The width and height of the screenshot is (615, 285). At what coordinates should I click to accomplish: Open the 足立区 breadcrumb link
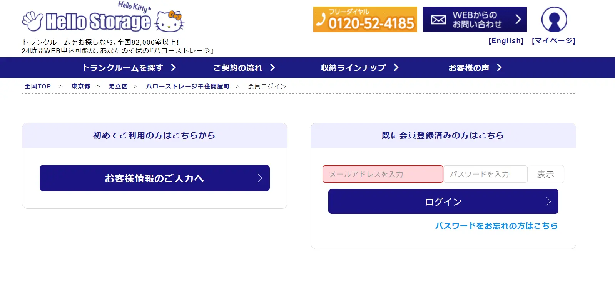point(118,87)
